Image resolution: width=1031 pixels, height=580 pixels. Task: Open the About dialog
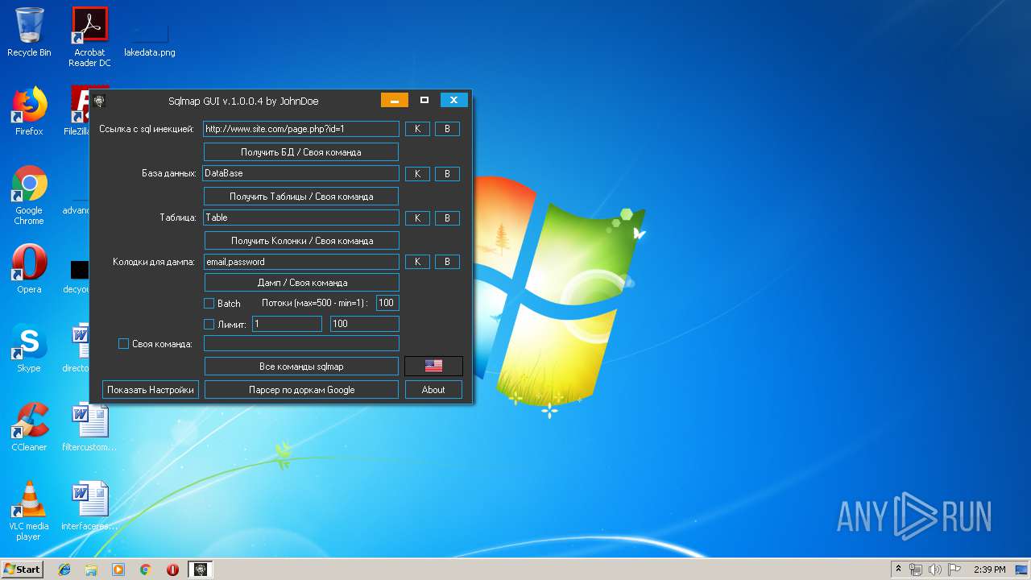point(433,390)
